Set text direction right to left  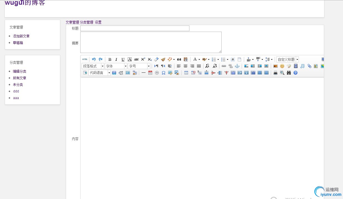click(x=163, y=66)
